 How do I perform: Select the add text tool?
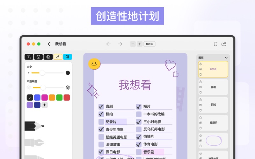29,57
